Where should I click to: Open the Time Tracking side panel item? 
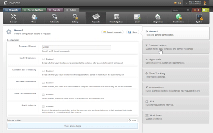[x=176, y=75]
